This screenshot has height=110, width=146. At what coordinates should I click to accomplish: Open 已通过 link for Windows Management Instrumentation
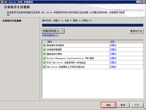point(113,58)
